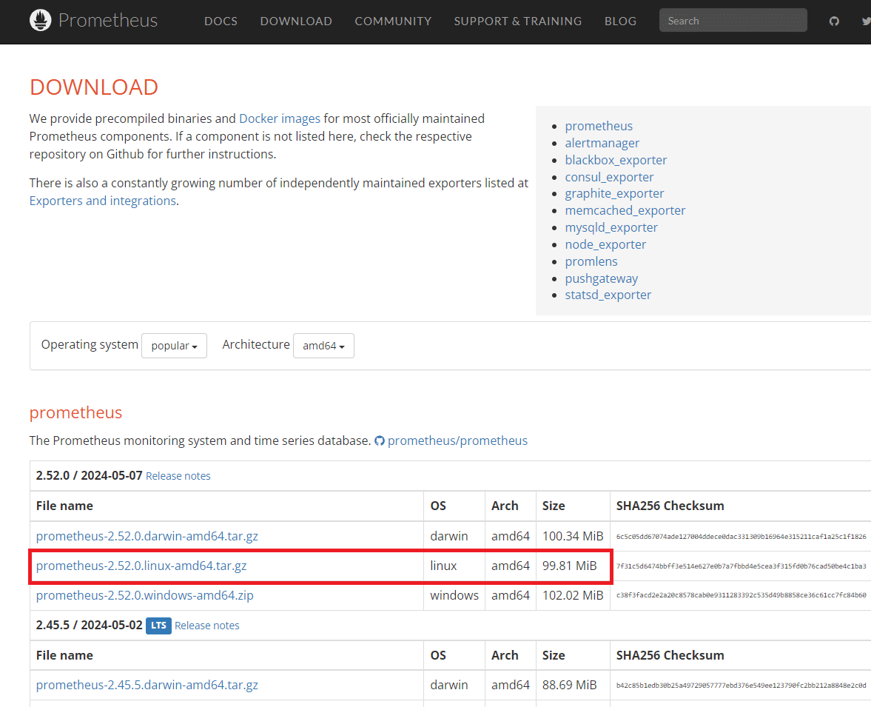This screenshot has width=871, height=707.
Task: Jump to consul_exporter in the component list
Action: pyautogui.click(x=609, y=177)
